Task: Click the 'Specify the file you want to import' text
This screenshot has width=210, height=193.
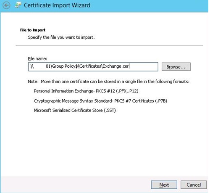Action: [61, 37]
